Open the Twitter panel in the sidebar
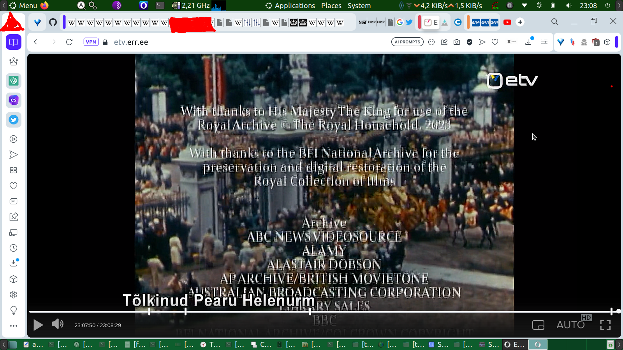 pyautogui.click(x=14, y=120)
